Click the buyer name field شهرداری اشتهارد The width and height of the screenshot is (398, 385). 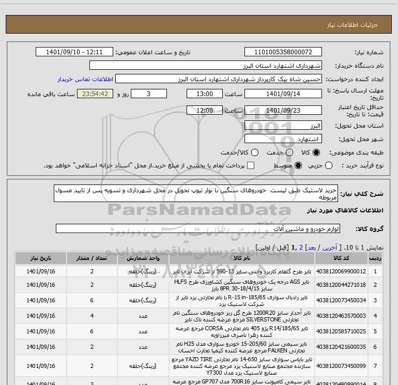(x=206, y=65)
